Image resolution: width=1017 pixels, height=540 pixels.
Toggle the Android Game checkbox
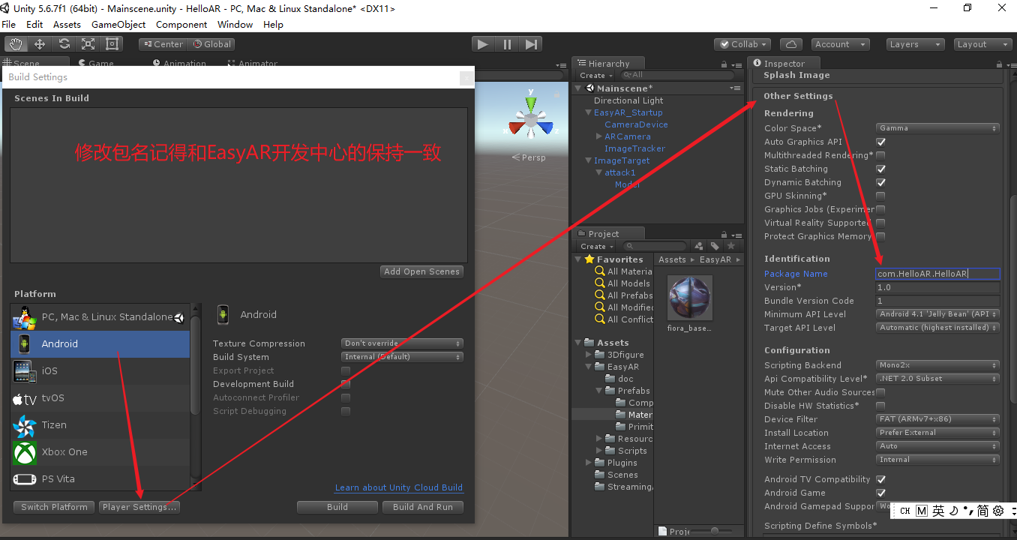point(881,493)
